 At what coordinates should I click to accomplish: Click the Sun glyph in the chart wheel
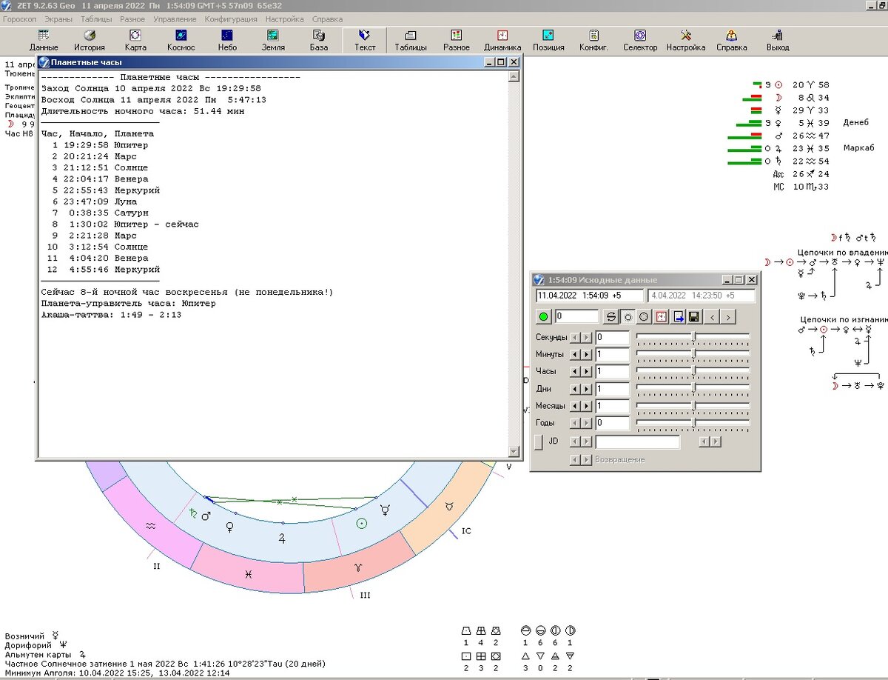pyautogui.click(x=361, y=523)
